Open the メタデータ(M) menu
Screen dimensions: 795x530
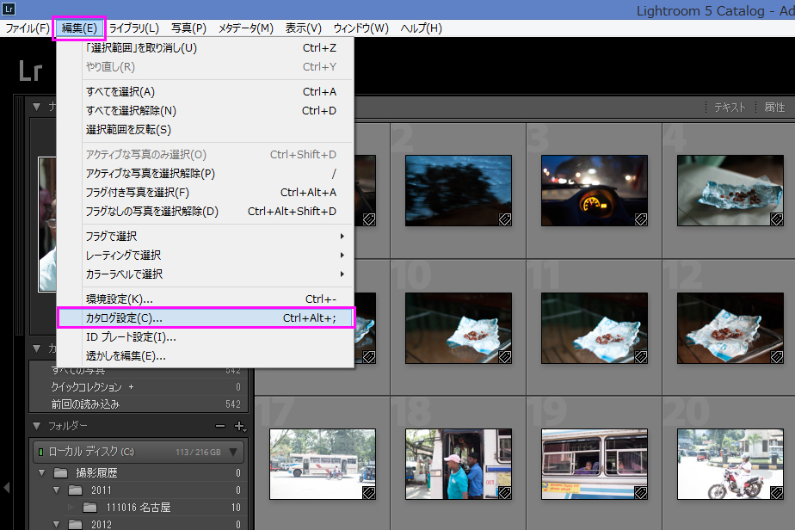pos(246,28)
